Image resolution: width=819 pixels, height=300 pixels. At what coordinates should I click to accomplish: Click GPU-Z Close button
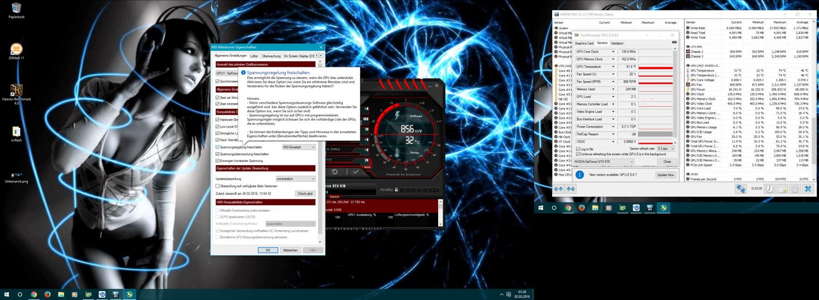(667, 161)
